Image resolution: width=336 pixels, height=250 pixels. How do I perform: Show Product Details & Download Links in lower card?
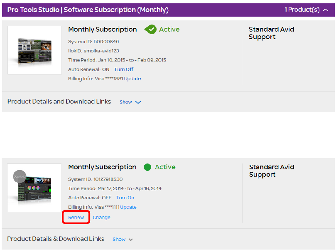coord(119,239)
